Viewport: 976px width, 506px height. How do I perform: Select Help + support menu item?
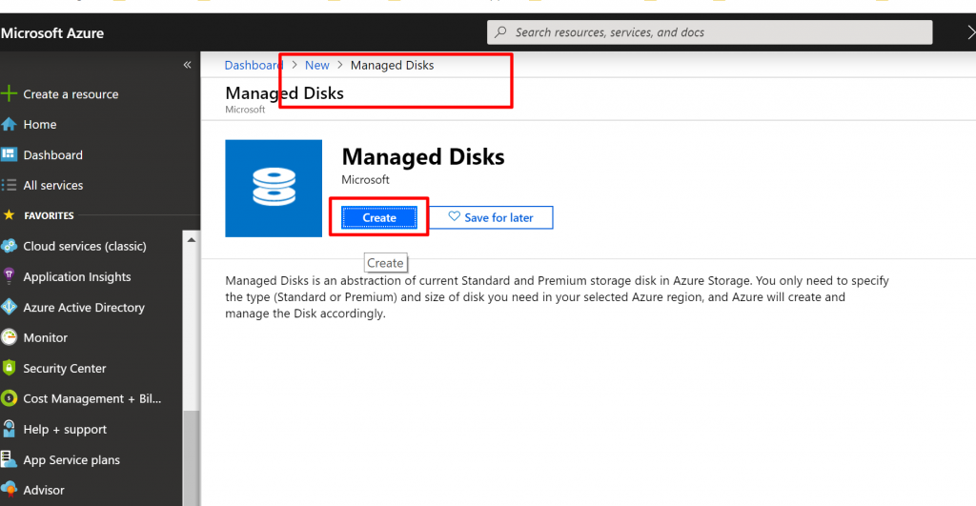[x=65, y=430]
